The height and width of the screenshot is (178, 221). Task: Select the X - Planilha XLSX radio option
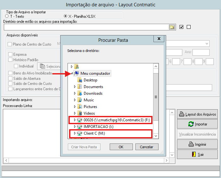click(65, 16)
